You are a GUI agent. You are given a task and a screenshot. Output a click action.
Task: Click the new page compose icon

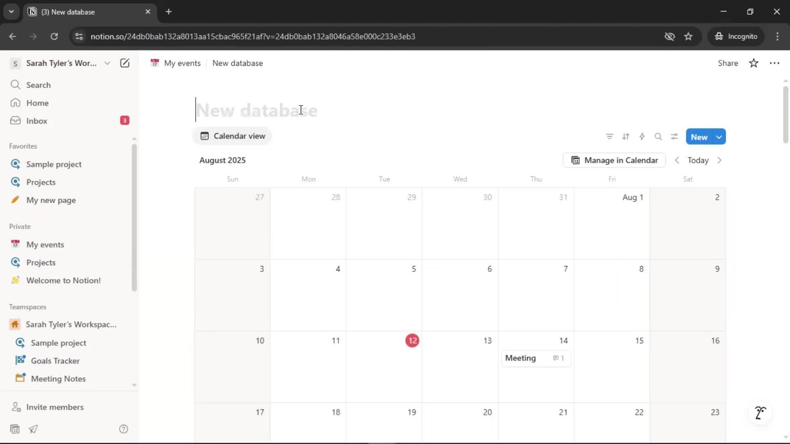tap(125, 63)
